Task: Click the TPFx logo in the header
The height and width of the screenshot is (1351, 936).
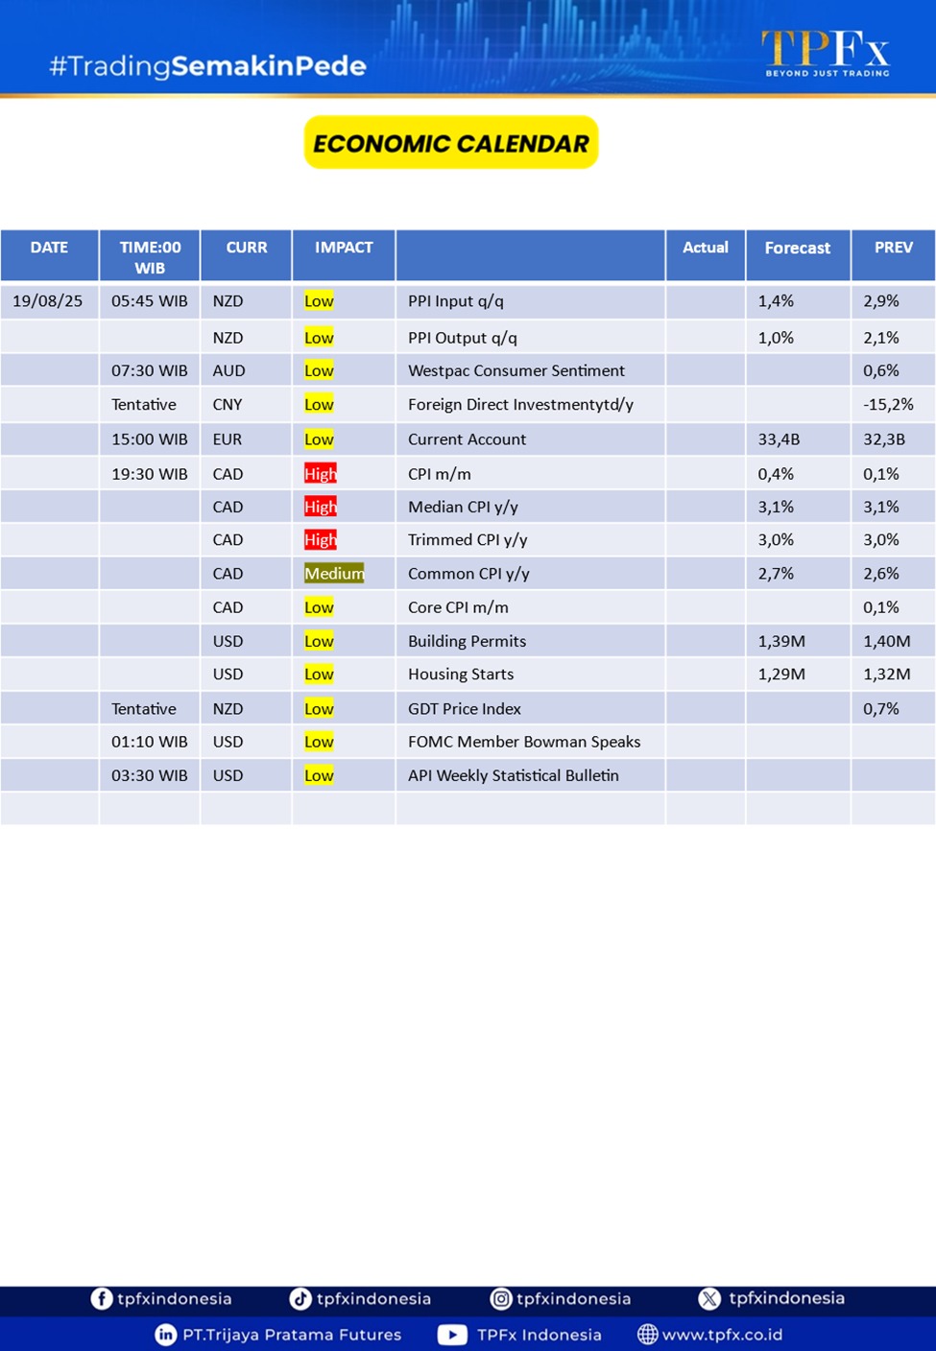Action: pyautogui.click(x=826, y=53)
